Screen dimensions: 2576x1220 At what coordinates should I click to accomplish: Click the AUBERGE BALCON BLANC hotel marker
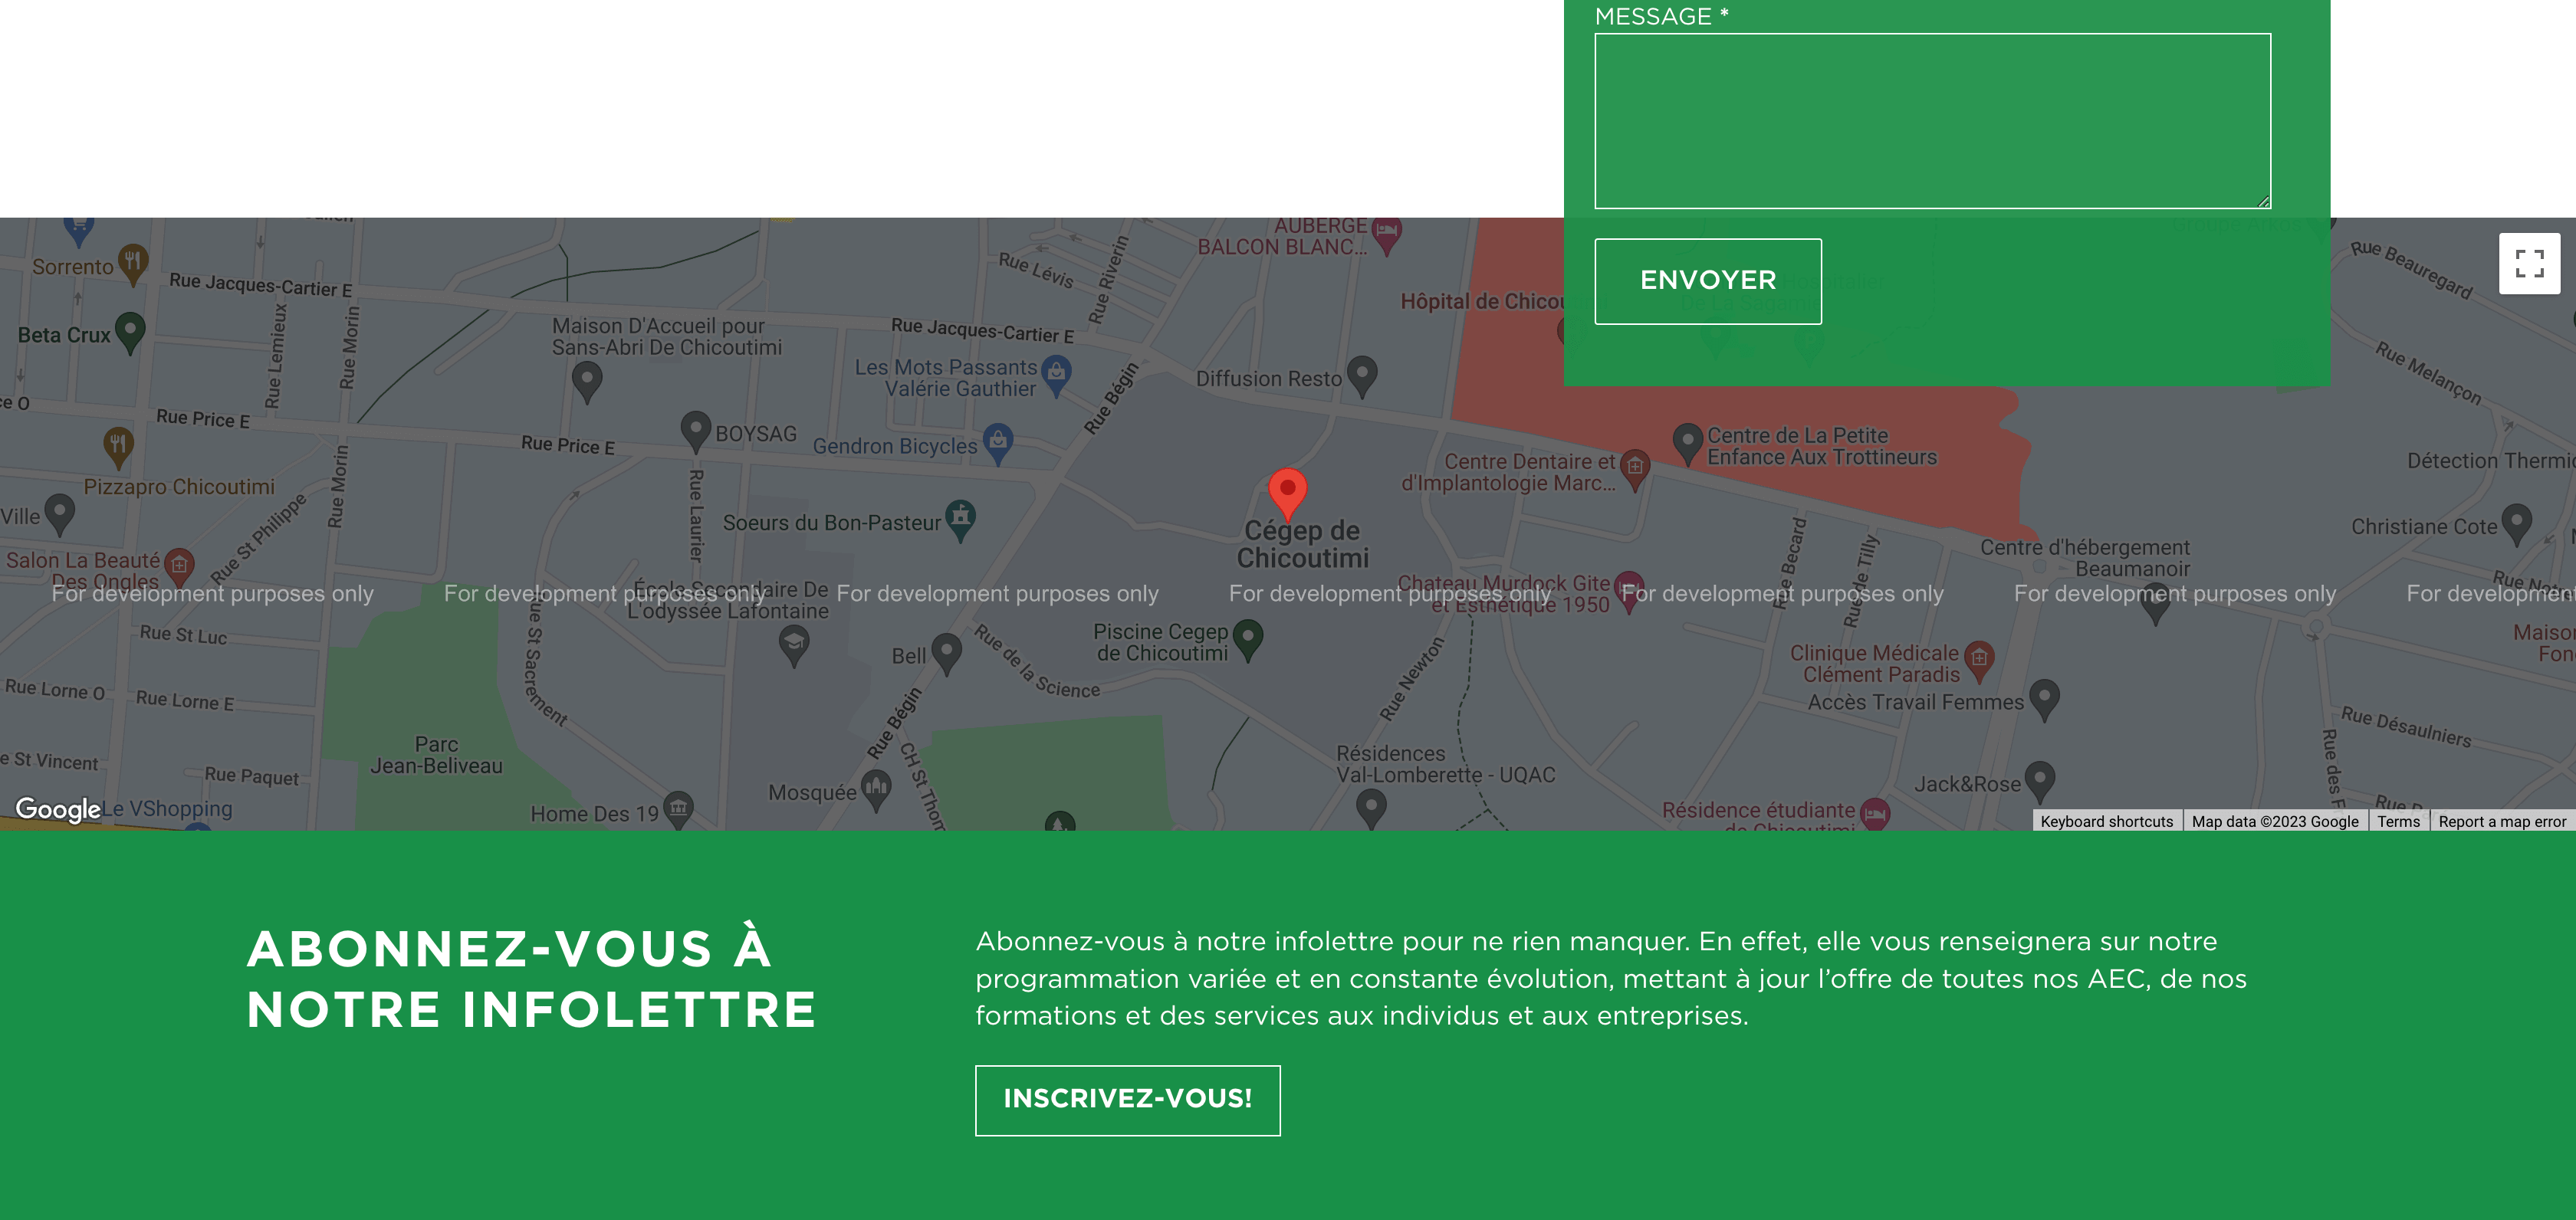1386,234
